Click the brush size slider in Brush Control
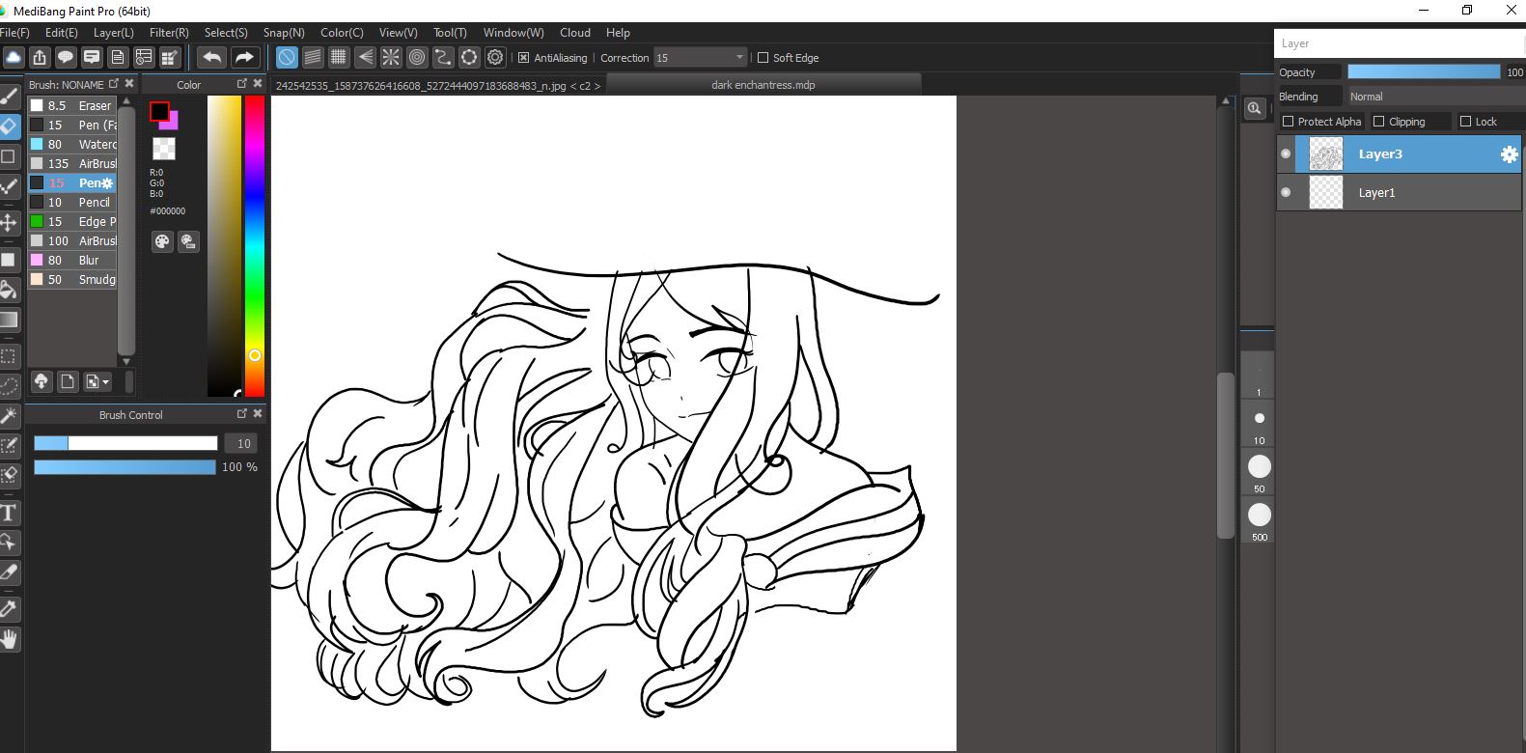The height and width of the screenshot is (753, 1526). coord(125,443)
